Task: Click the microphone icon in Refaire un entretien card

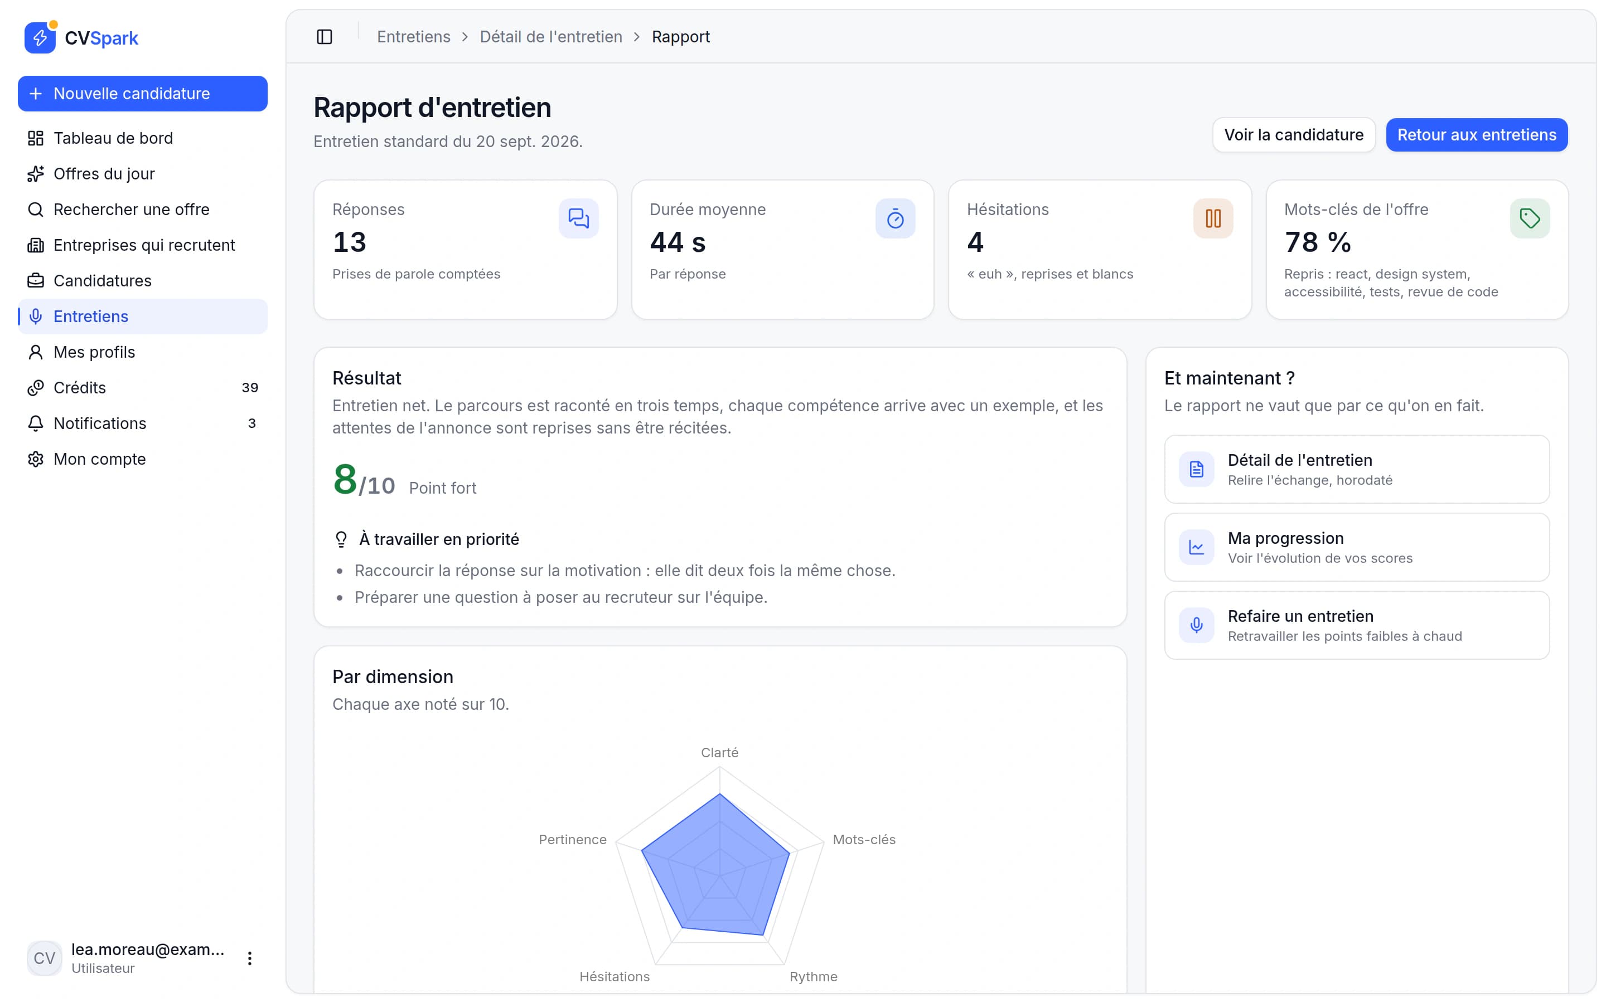Action: 1197,626
